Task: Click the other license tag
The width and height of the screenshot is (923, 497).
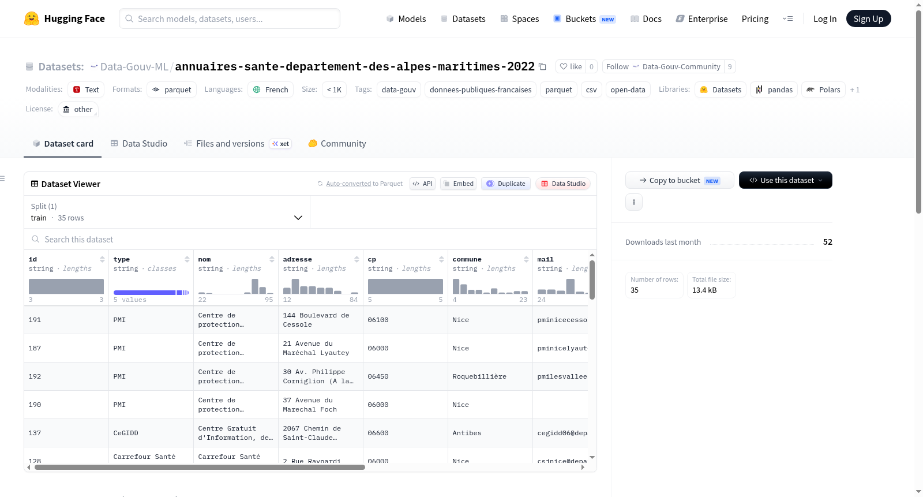Action: tap(78, 109)
